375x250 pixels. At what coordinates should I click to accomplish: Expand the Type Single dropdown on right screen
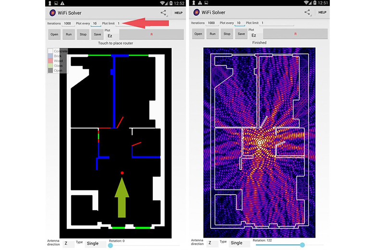239,243
